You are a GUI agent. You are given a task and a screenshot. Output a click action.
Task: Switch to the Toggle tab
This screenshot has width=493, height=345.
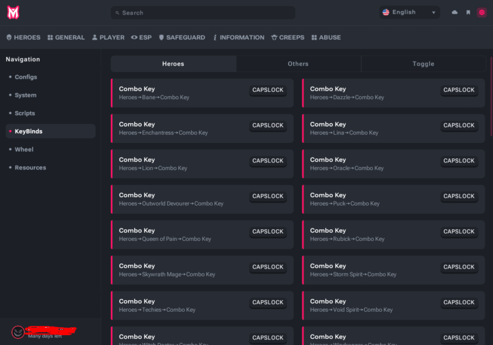(423, 64)
